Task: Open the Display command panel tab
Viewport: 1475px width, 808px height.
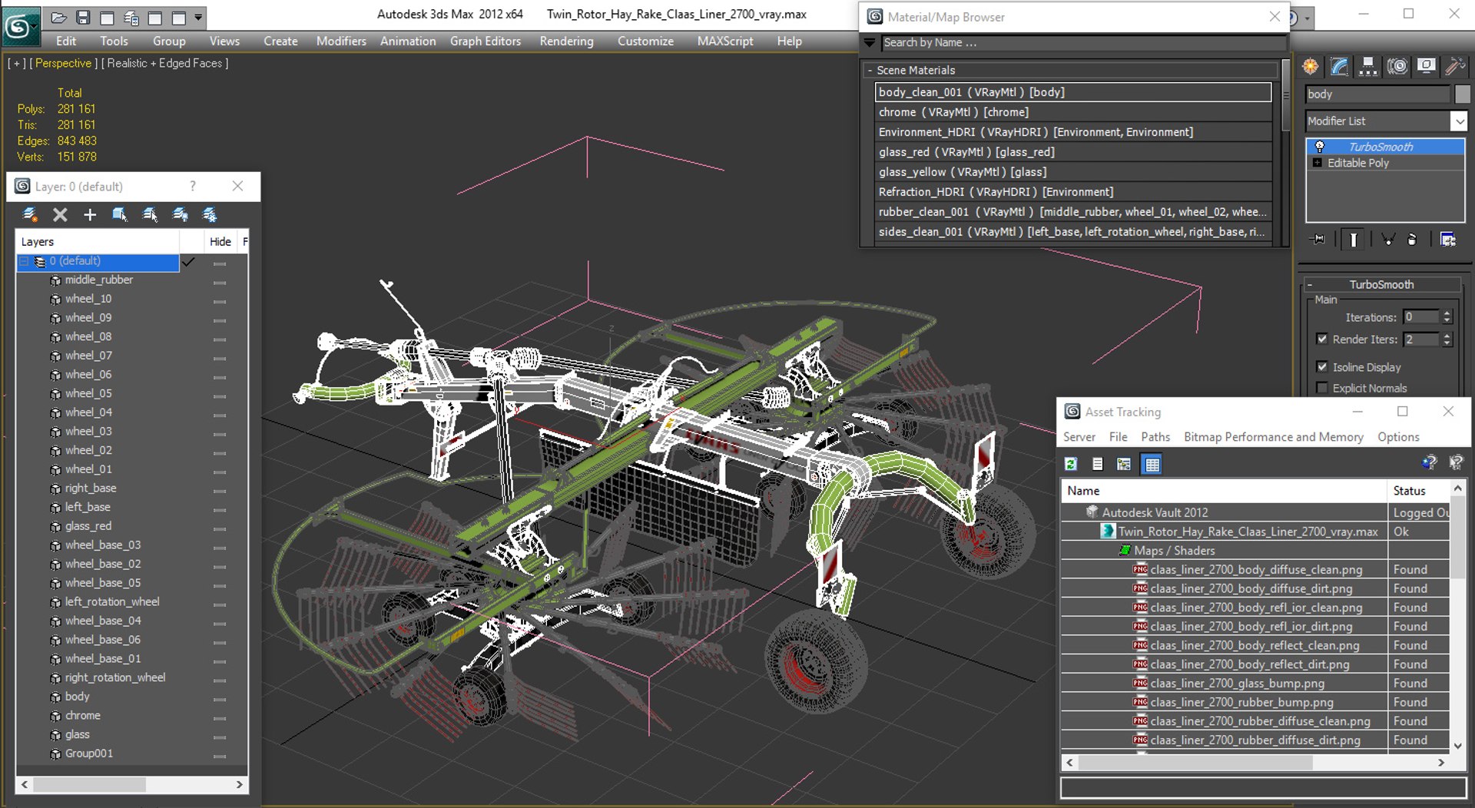Action: pyautogui.click(x=1427, y=67)
